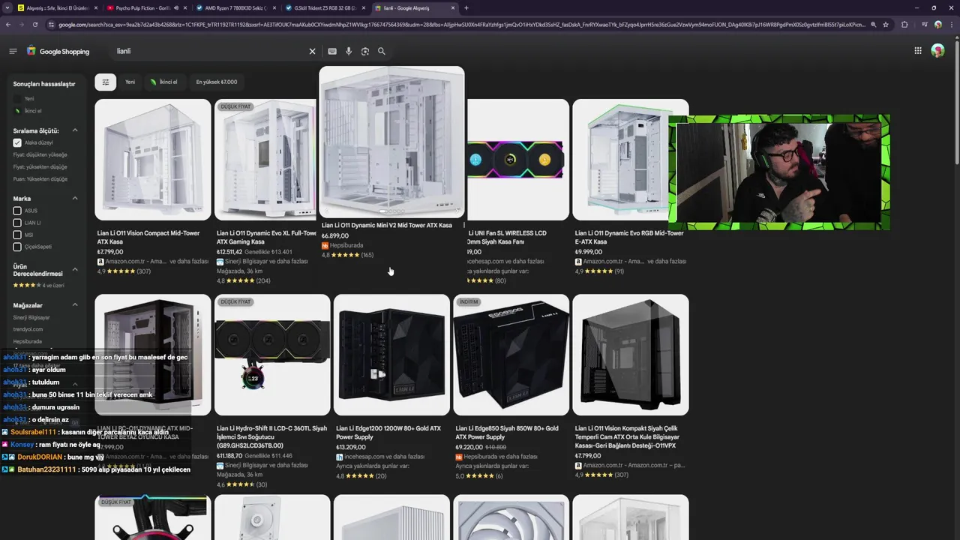This screenshot has width=960, height=540.
Task: Collapse the Ürün Derecelendirmesi section
Action: pyautogui.click(x=75, y=269)
